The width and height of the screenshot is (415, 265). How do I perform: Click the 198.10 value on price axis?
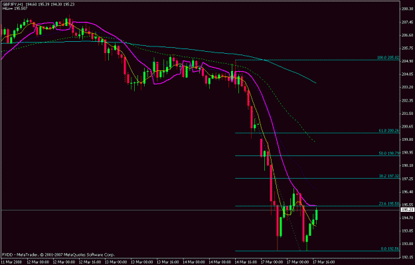click(x=408, y=166)
